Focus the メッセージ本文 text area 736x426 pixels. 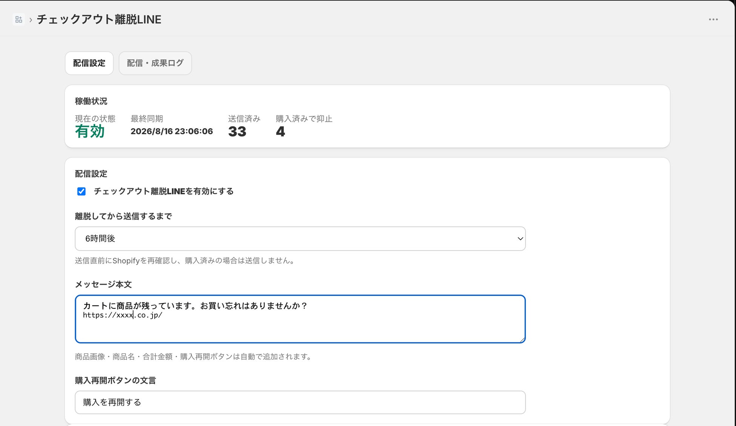[x=300, y=319]
